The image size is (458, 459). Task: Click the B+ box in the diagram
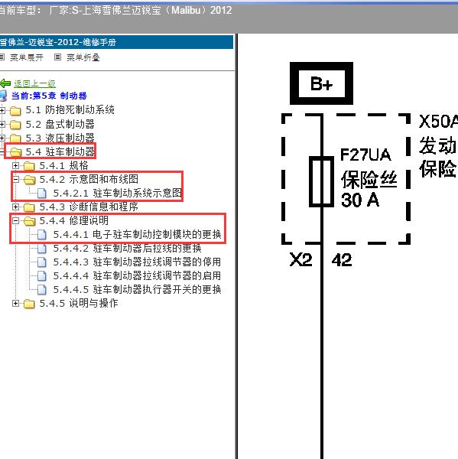point(321,83)
